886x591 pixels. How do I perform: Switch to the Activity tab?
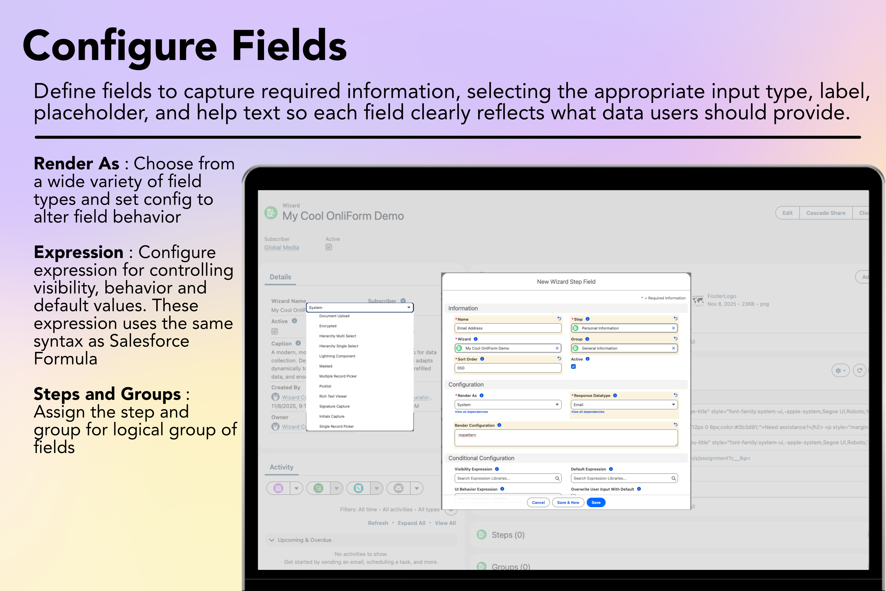281,467
